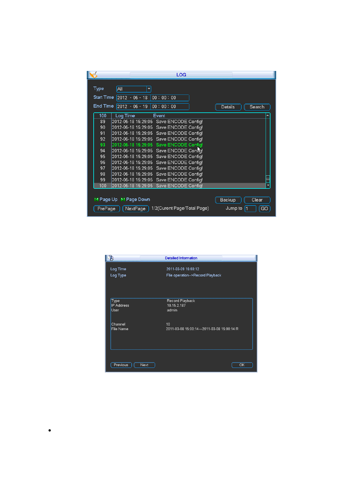
Task: Select log entry number 99
Action: pyautogui.click(x=180, y=180)
